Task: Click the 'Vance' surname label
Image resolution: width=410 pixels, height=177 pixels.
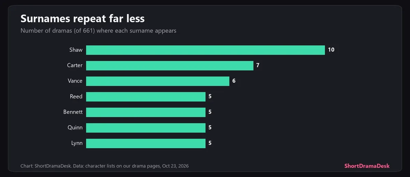Action: click(x=75, y=81)
